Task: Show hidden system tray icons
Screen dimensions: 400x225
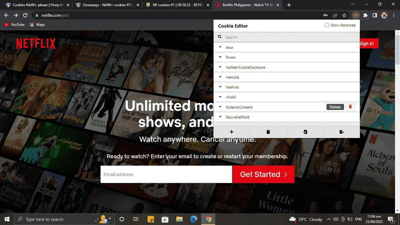Action: [x=329, y=219]
